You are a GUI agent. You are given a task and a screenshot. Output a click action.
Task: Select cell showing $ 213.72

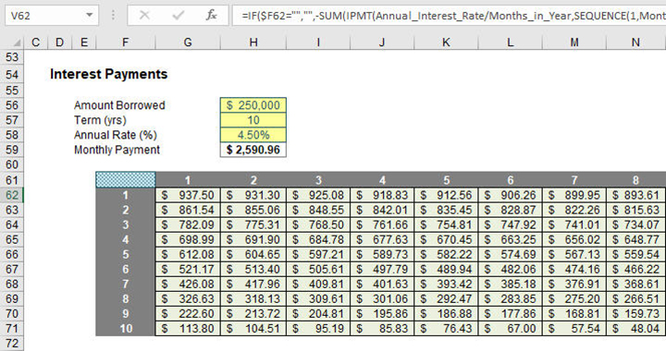(253, 314)
